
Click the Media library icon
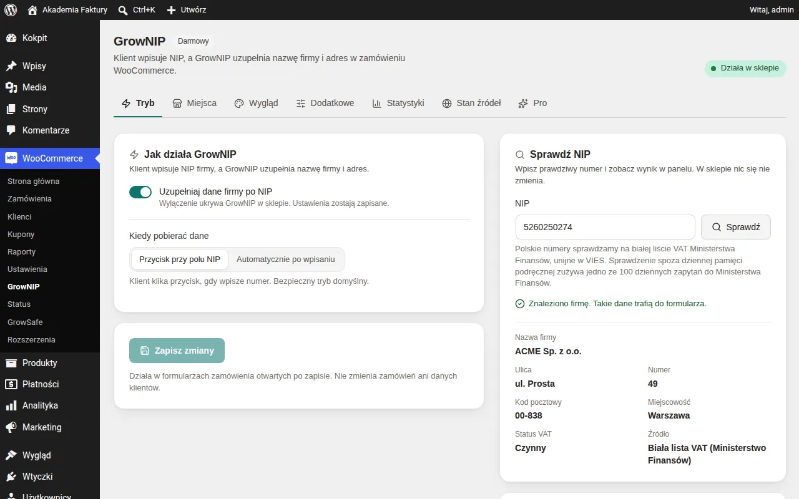coord(11,87)
